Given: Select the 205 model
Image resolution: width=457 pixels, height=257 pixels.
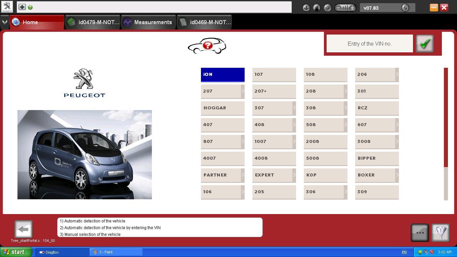Looking at the screenshot, I should (274, 192).
